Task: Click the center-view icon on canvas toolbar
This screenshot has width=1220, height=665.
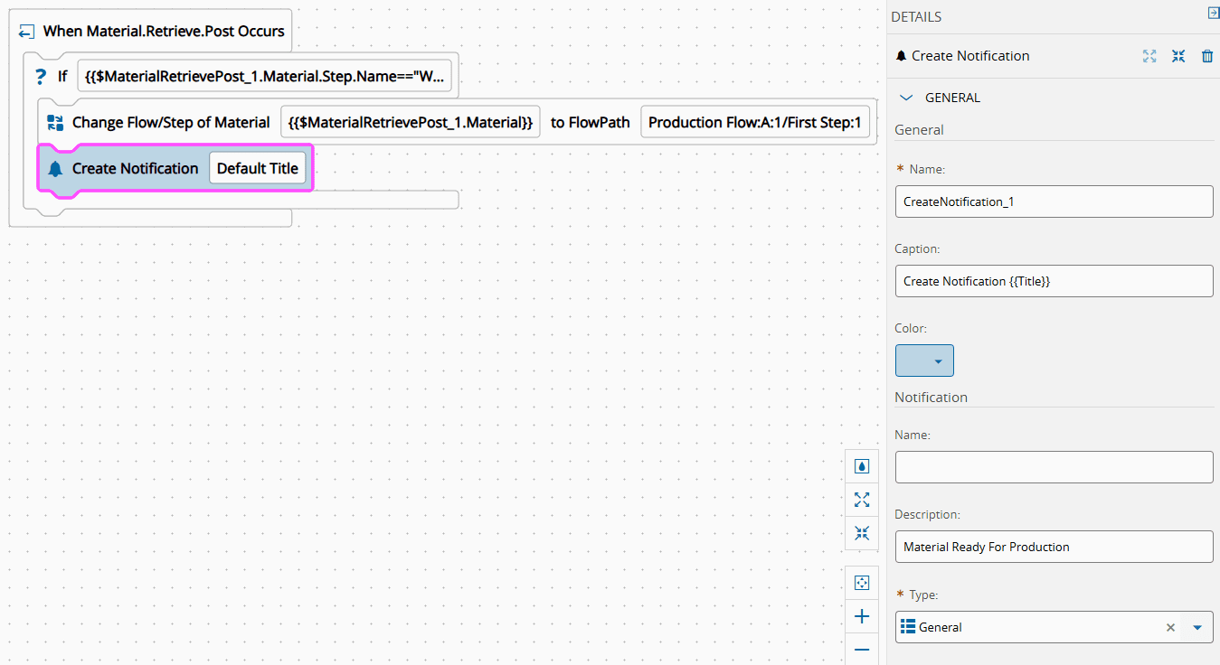Action: 862,583
